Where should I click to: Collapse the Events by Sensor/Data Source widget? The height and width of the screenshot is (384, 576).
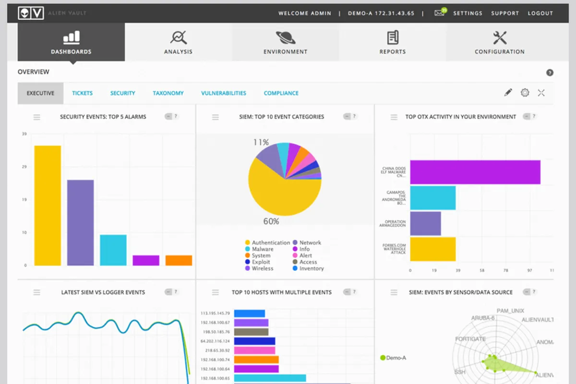(527, 291)
